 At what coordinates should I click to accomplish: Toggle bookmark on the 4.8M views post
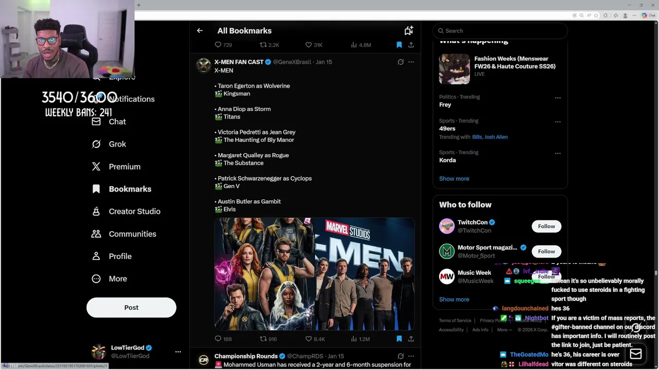point(399,45)
